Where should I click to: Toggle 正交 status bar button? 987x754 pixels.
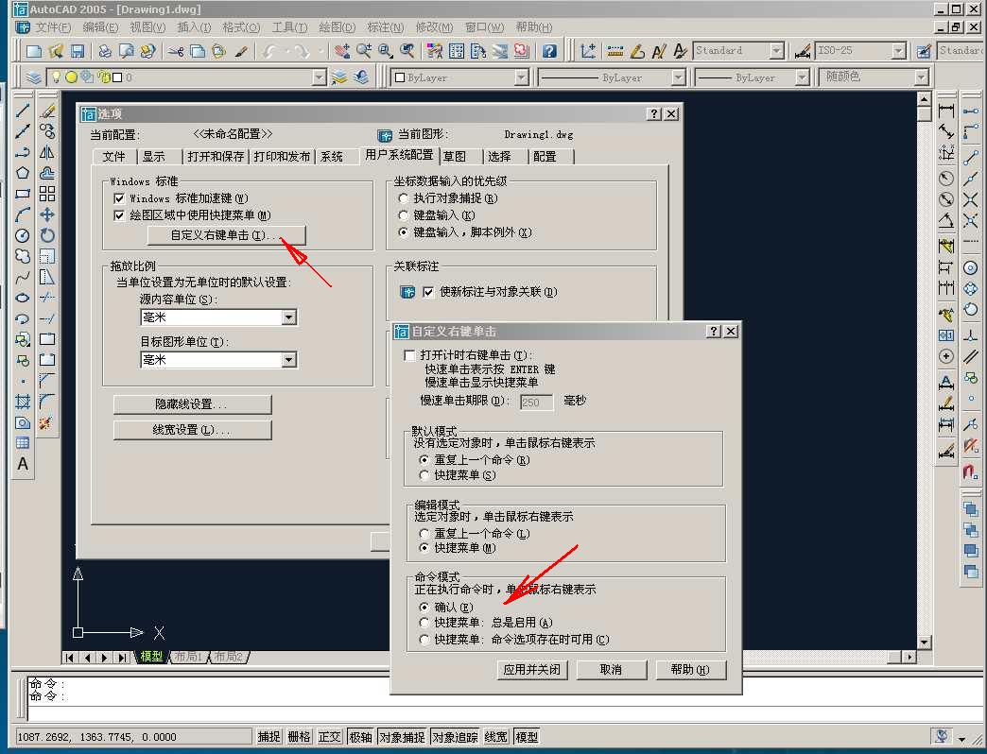tap(329, 737)
